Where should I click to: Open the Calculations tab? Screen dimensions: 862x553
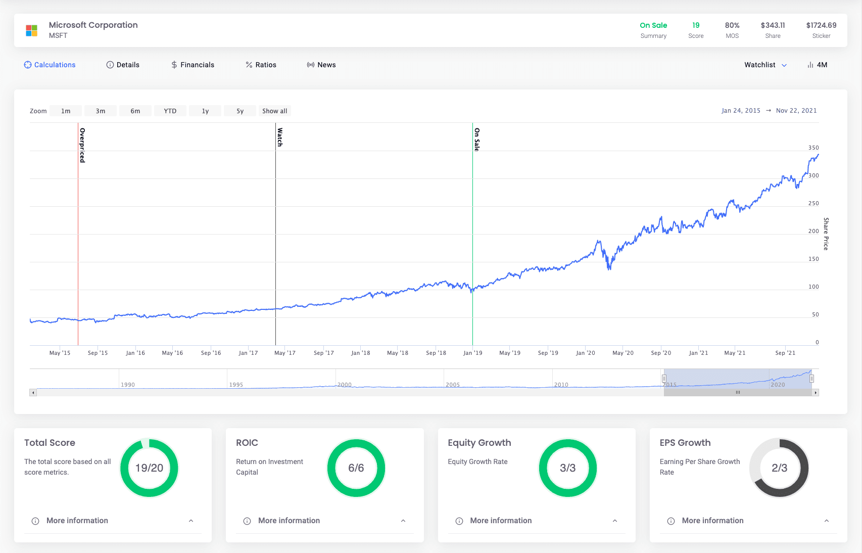pyautogui.click(x=50, y=65)
